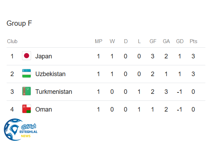Click the L column header
The width and height of the screenshot is (219, 147).
click(139, 41)
